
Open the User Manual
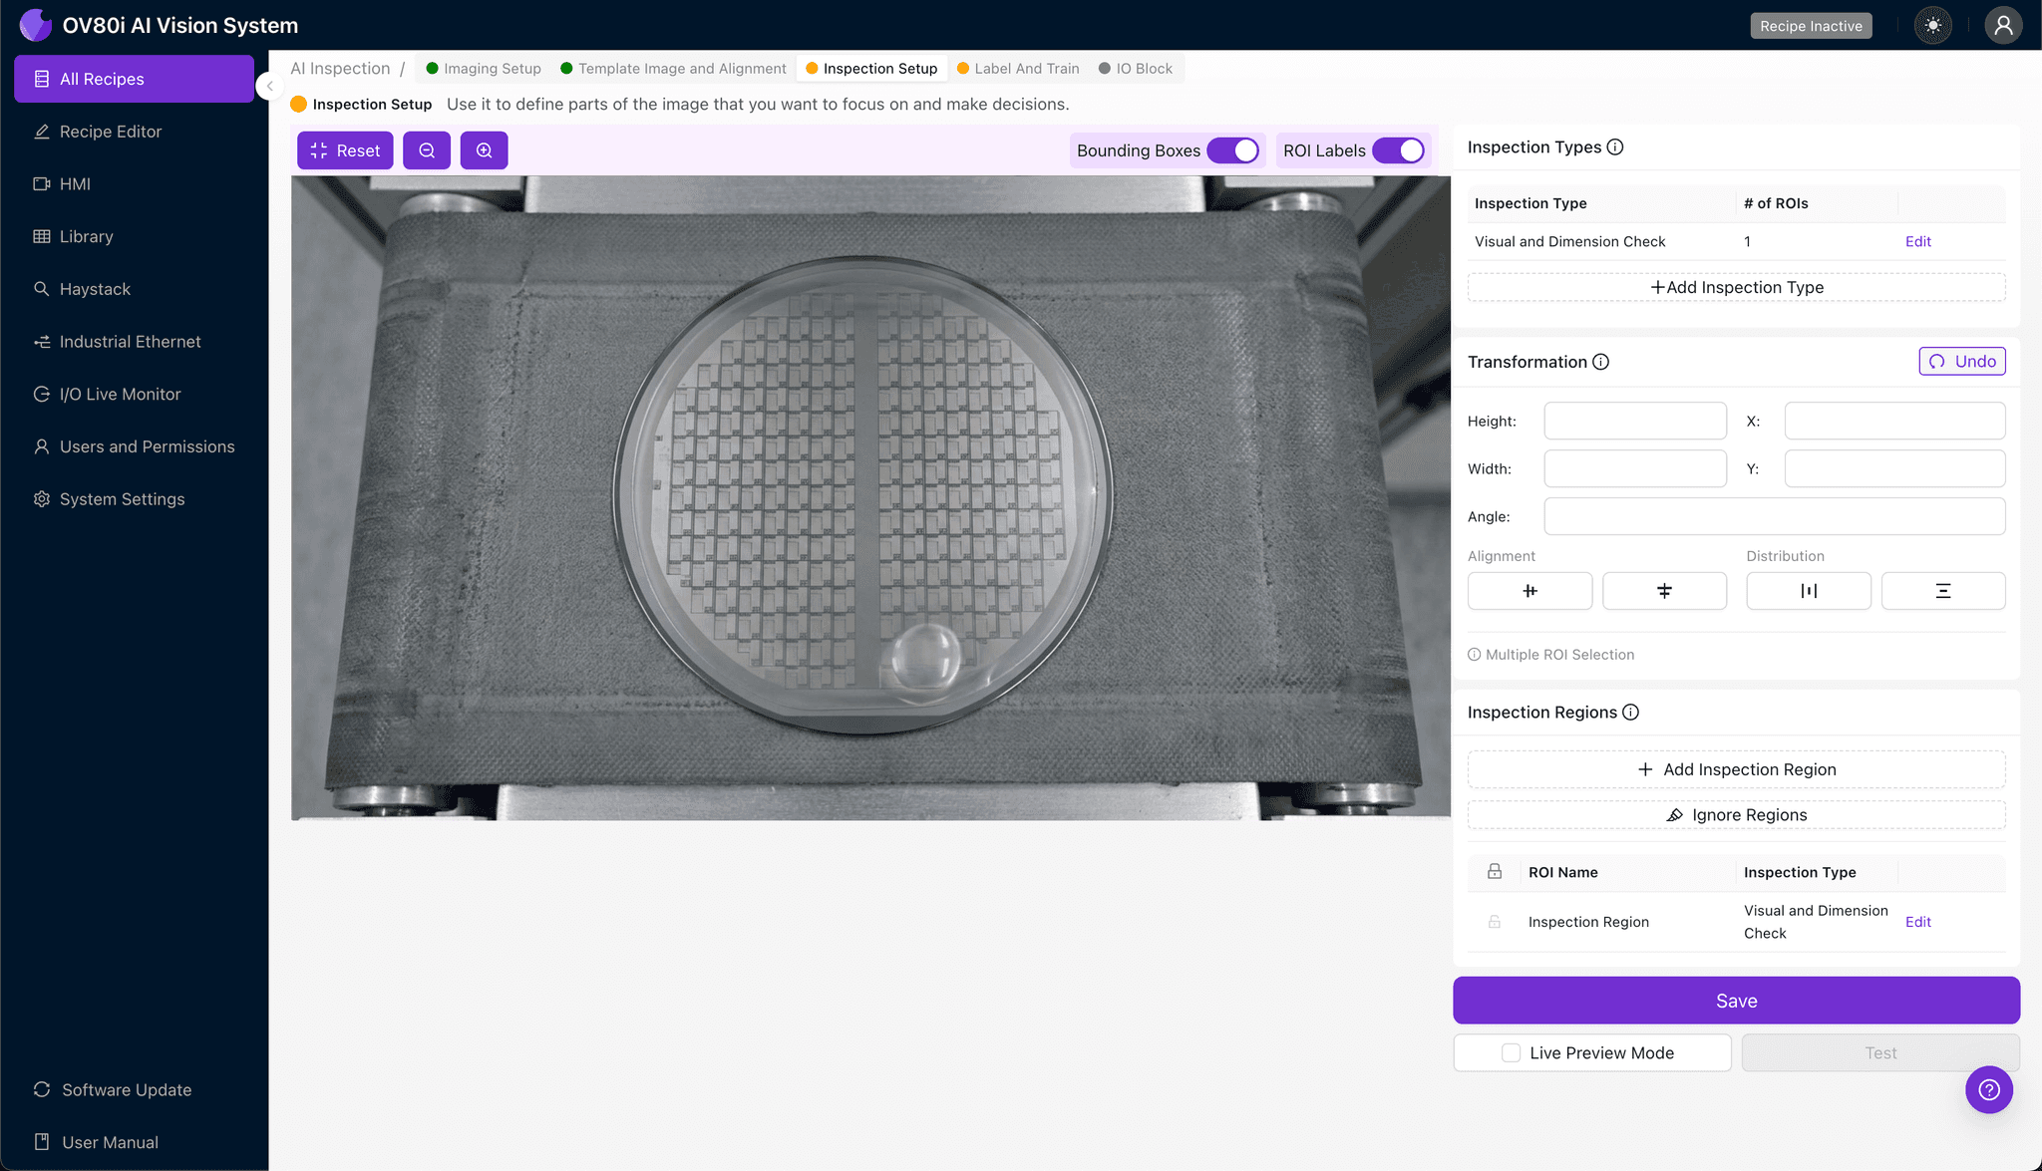coord(134,1142)
